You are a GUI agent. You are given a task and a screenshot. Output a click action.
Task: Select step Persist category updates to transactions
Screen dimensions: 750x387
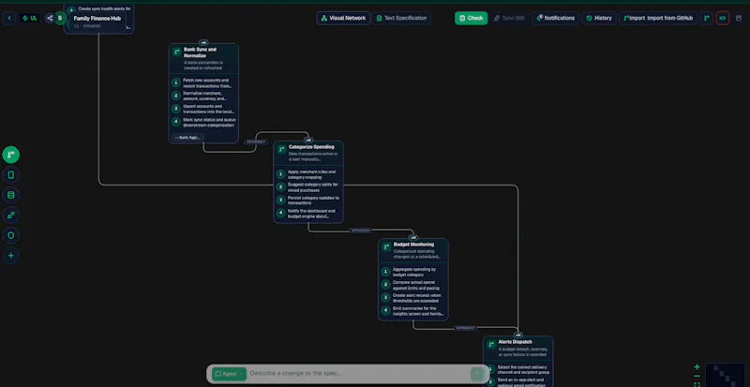308,200
